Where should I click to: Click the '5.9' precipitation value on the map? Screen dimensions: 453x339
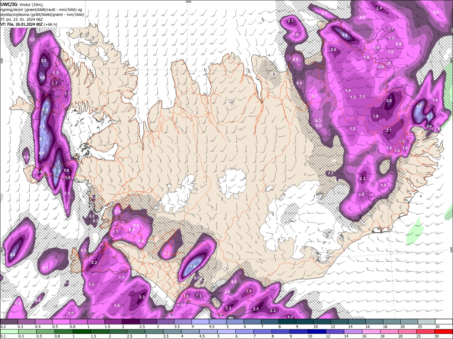coord(193,266)
